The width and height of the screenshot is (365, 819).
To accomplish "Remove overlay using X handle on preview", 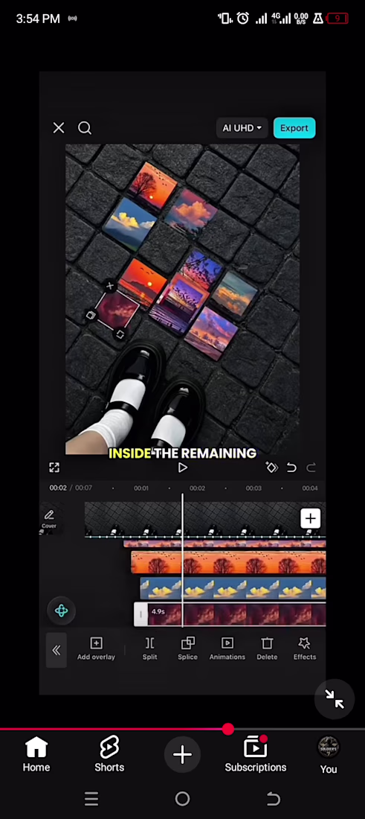I will 109,286.
